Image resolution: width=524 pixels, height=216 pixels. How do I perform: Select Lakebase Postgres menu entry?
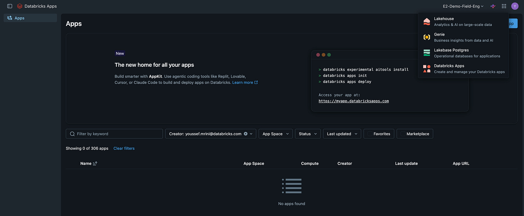(x=463, y=53)
